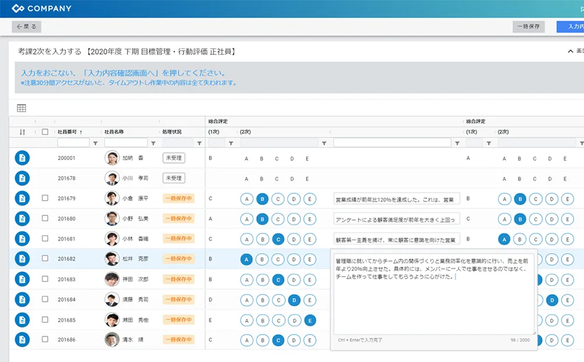
Task: Collapse the panel using top-right chevron
Action: 571,51
